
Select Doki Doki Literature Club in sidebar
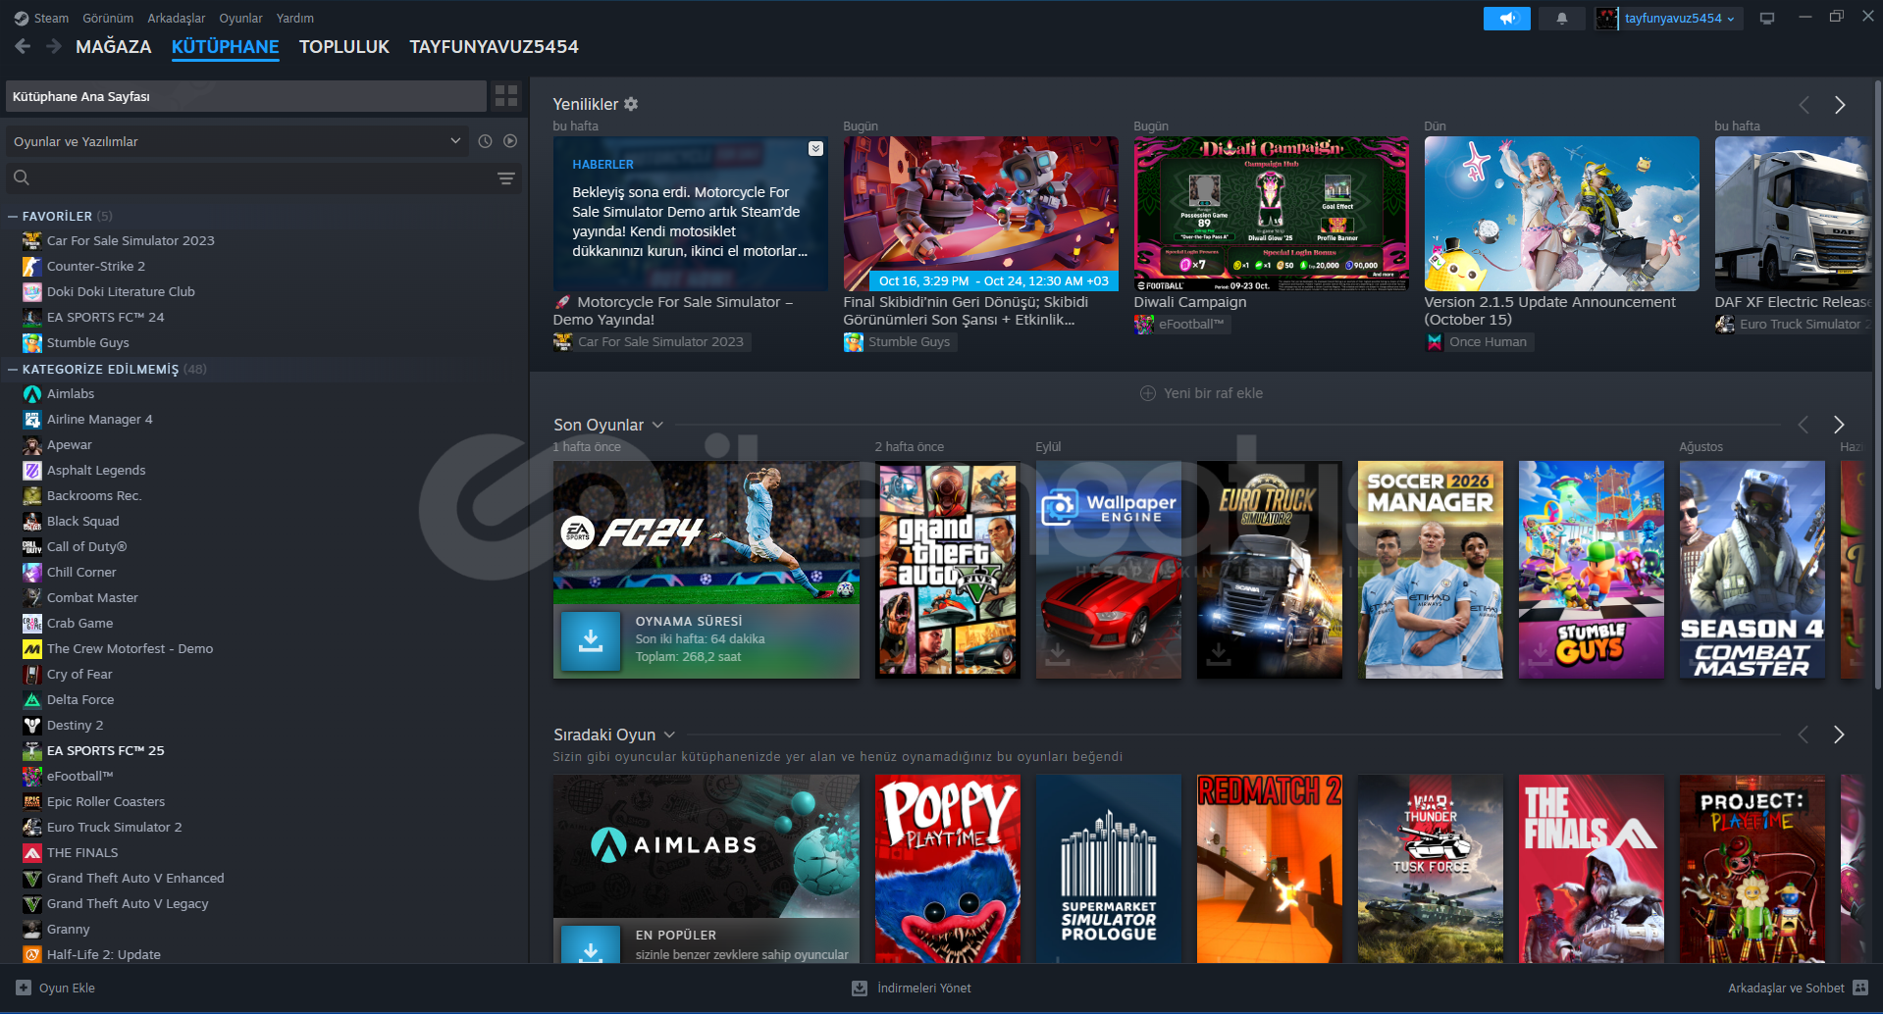[121, 291]
